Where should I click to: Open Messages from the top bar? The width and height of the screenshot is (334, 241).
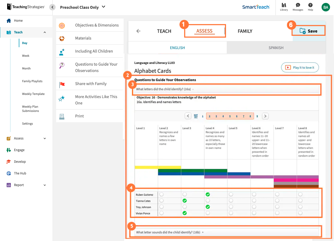[297, 7]
